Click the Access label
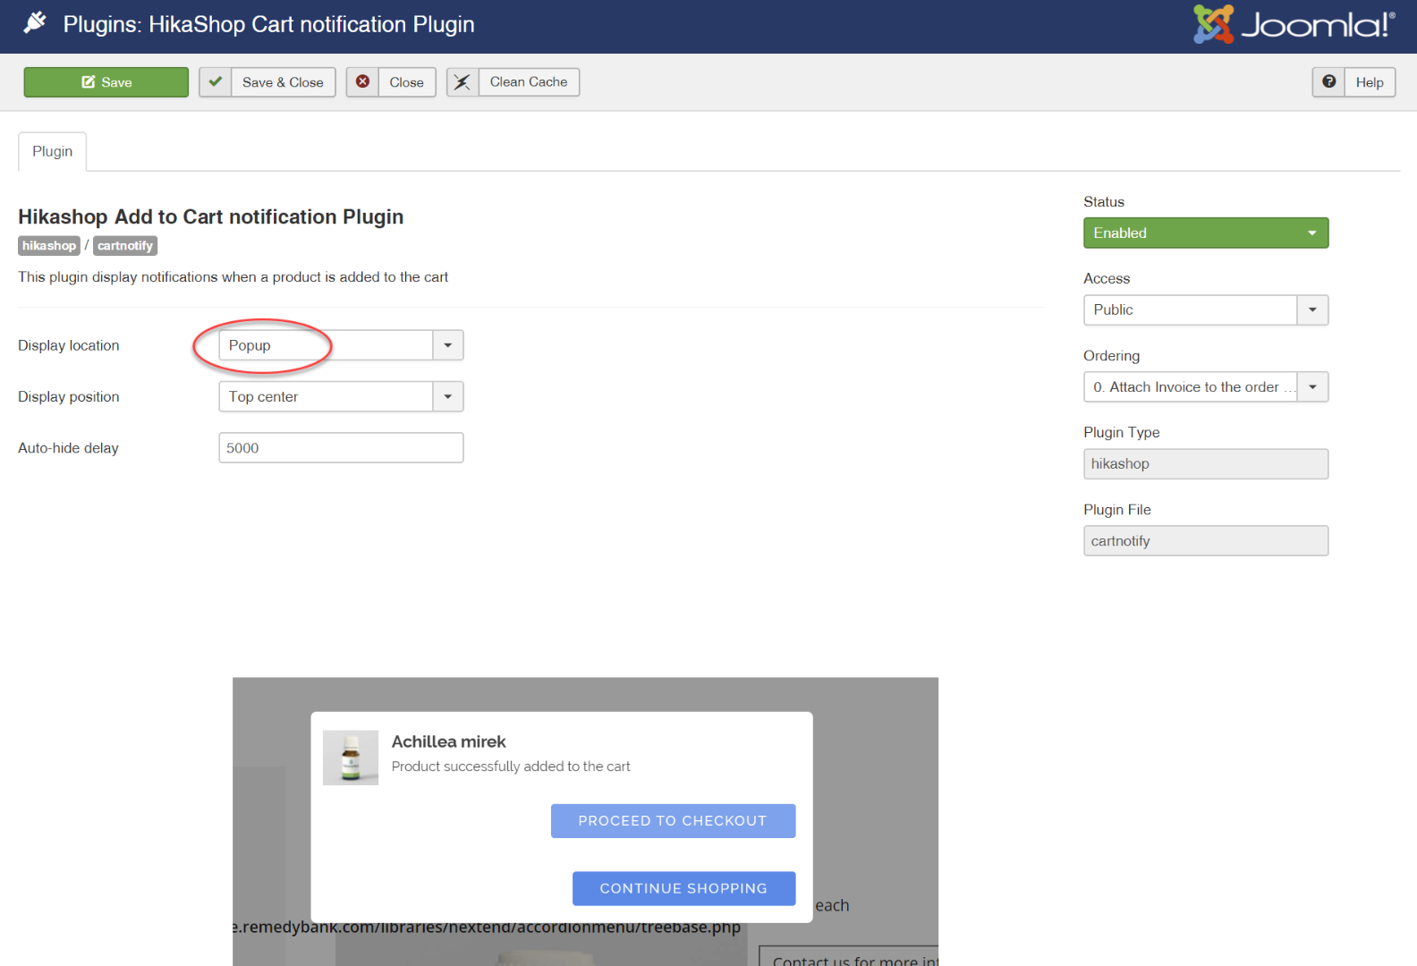This screenshot has height=966, width=1417. click(x=1107, y=279)
